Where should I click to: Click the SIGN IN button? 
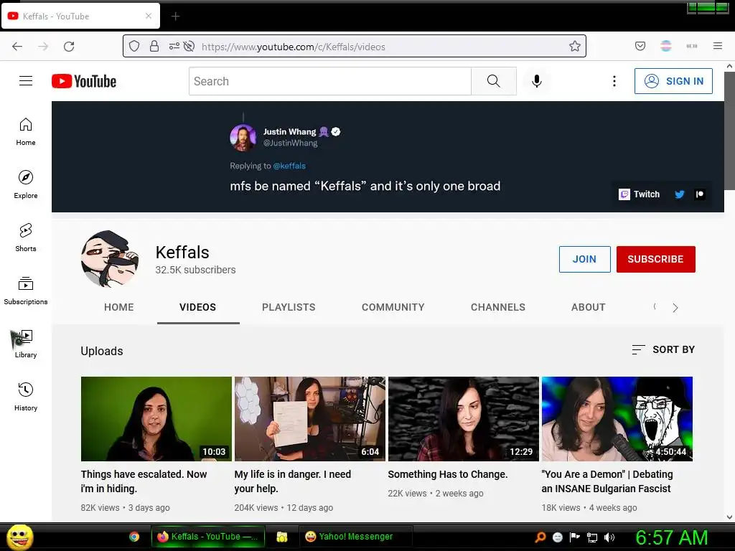(x=673, y=81)
